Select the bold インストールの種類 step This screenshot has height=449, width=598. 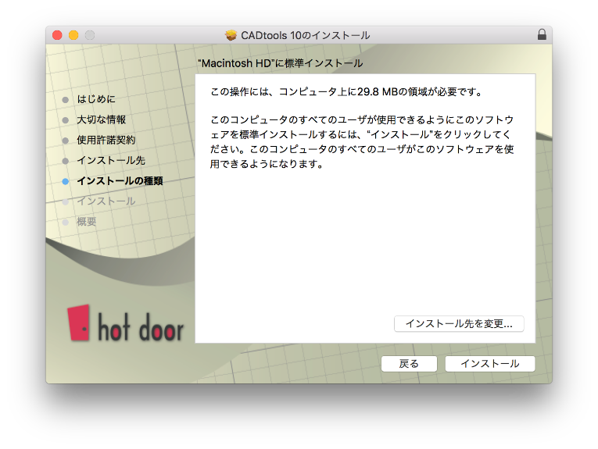pyautogui.click(x=120, y=181)
